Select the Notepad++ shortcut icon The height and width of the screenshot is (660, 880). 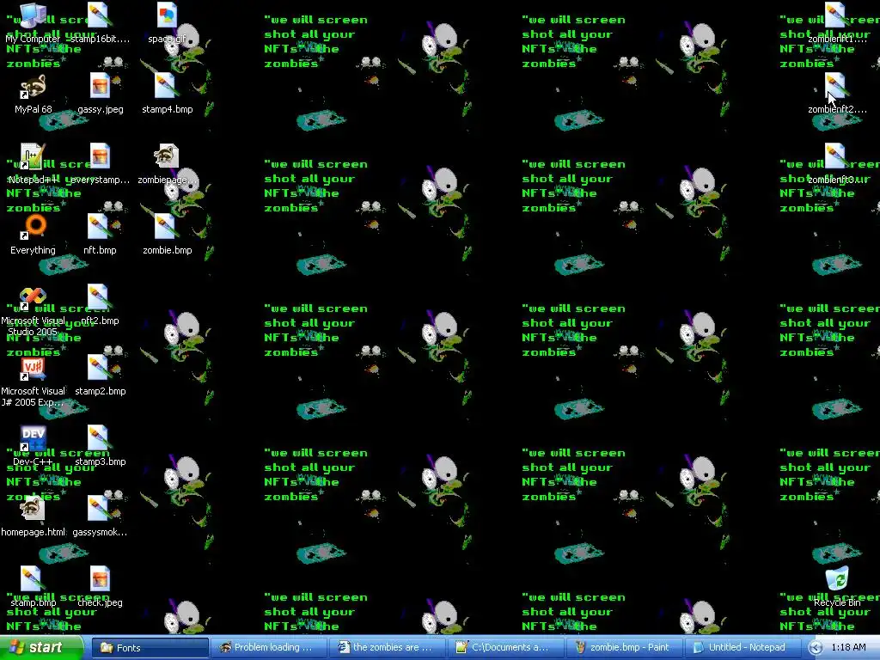tap(33, 156)
